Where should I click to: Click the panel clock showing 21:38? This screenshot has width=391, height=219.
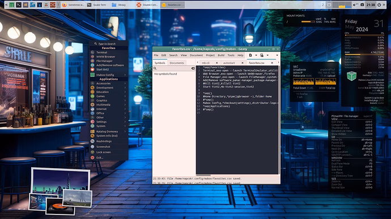pyautogui.click(x=371, y=5)
